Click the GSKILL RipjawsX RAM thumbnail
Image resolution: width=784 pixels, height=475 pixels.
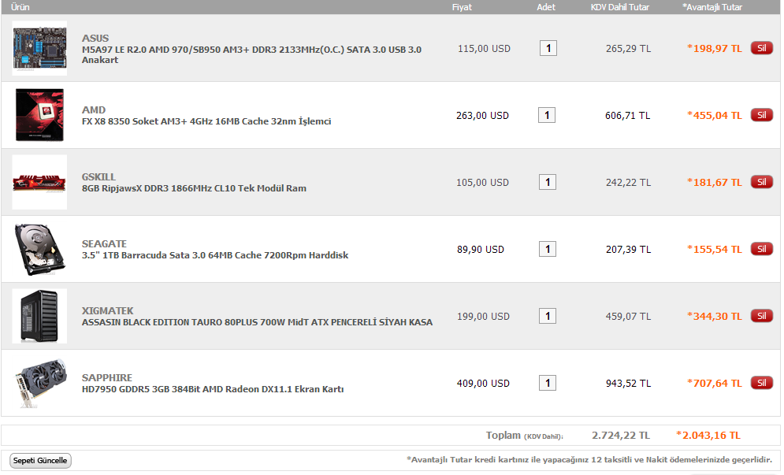pos(39,182)
